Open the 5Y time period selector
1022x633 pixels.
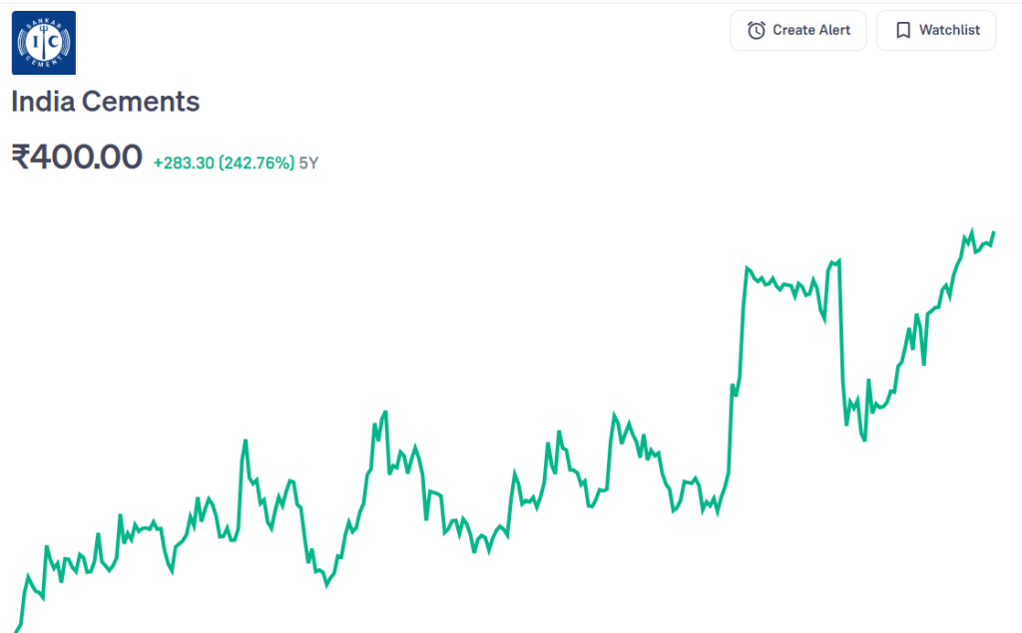(308, 162)
